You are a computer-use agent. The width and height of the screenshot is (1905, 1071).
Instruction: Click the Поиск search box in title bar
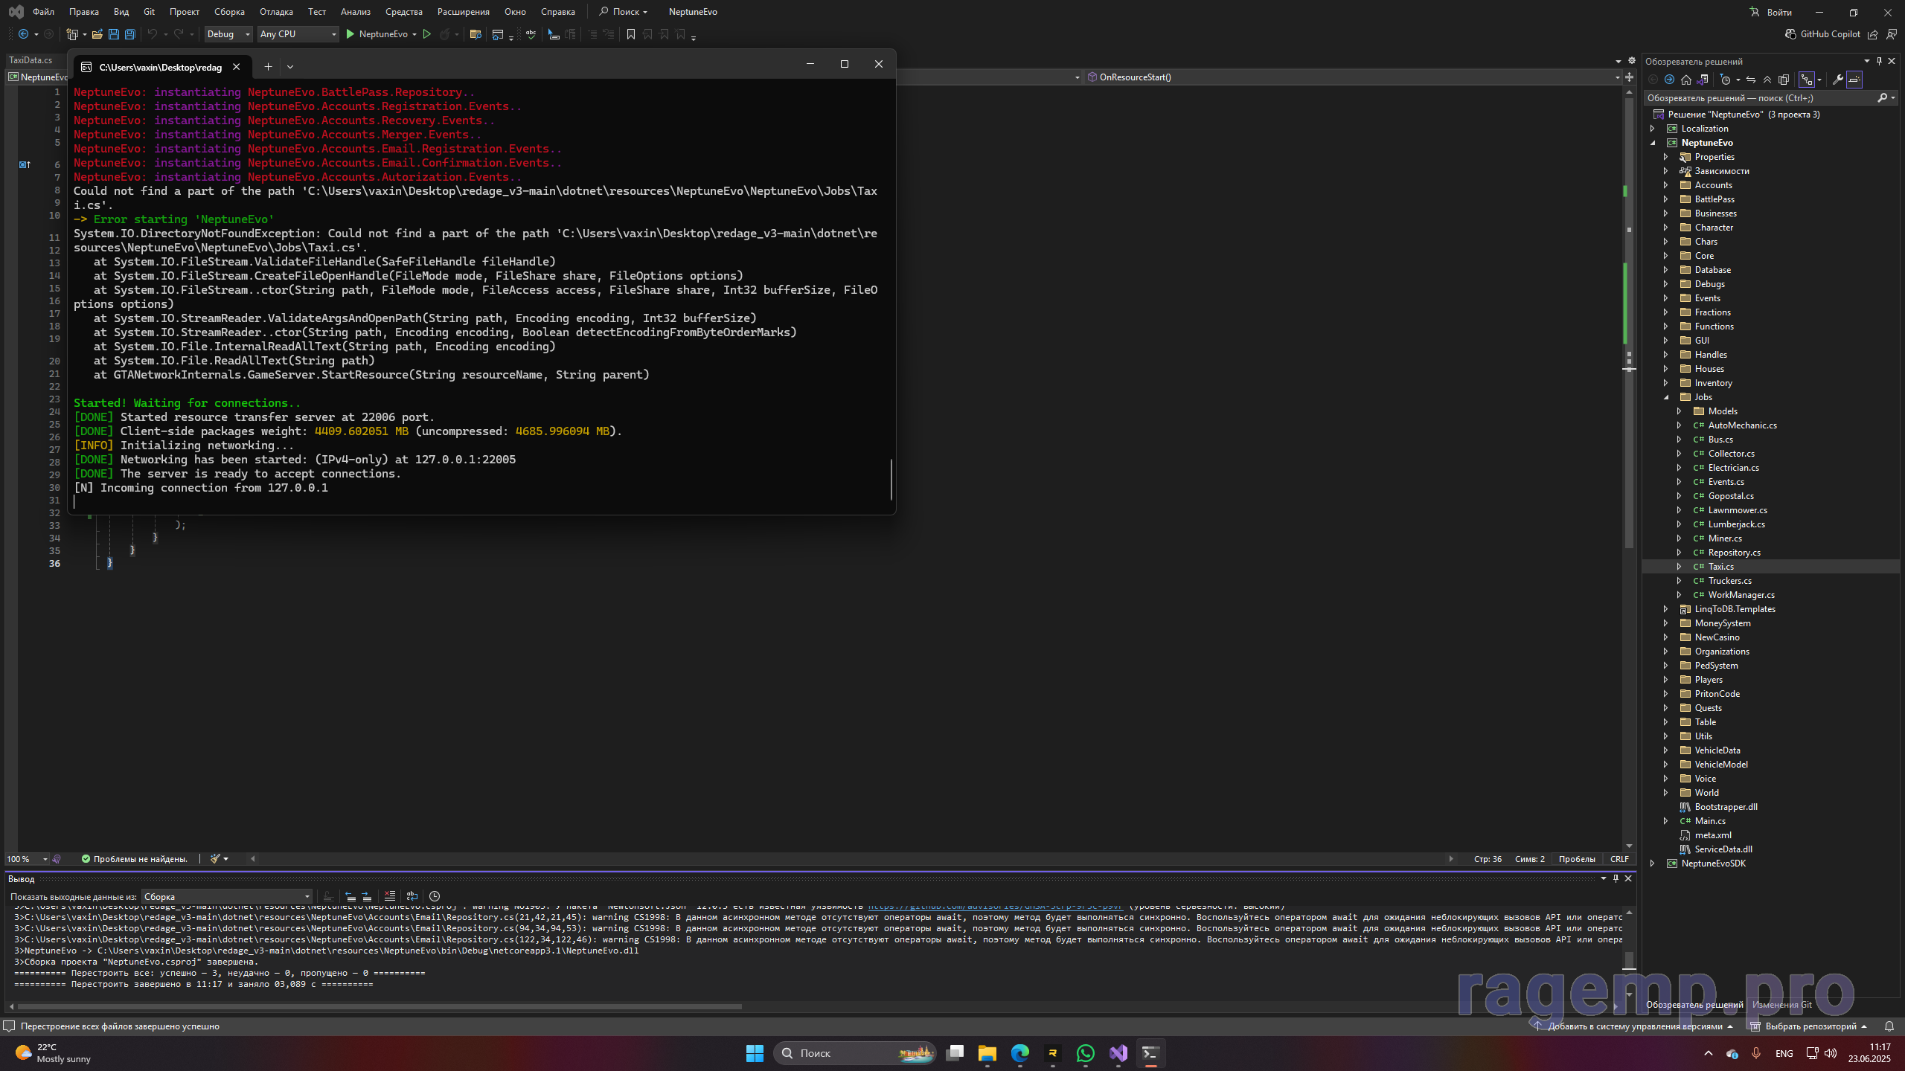(624, 12)
